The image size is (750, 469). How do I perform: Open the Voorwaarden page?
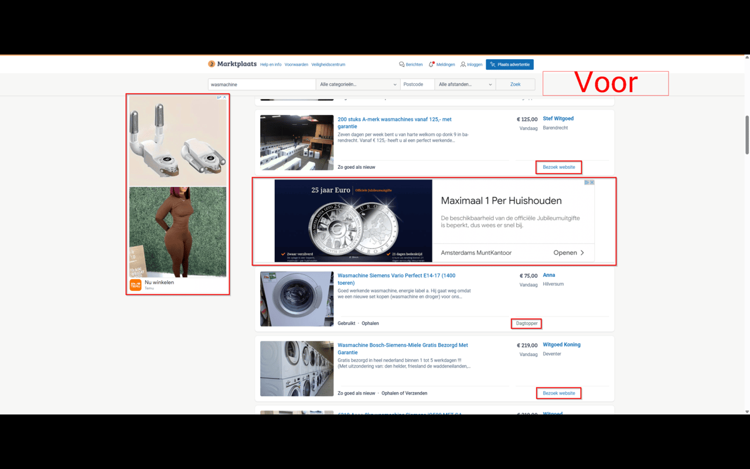pyautogui.click(x=296, y=64)
